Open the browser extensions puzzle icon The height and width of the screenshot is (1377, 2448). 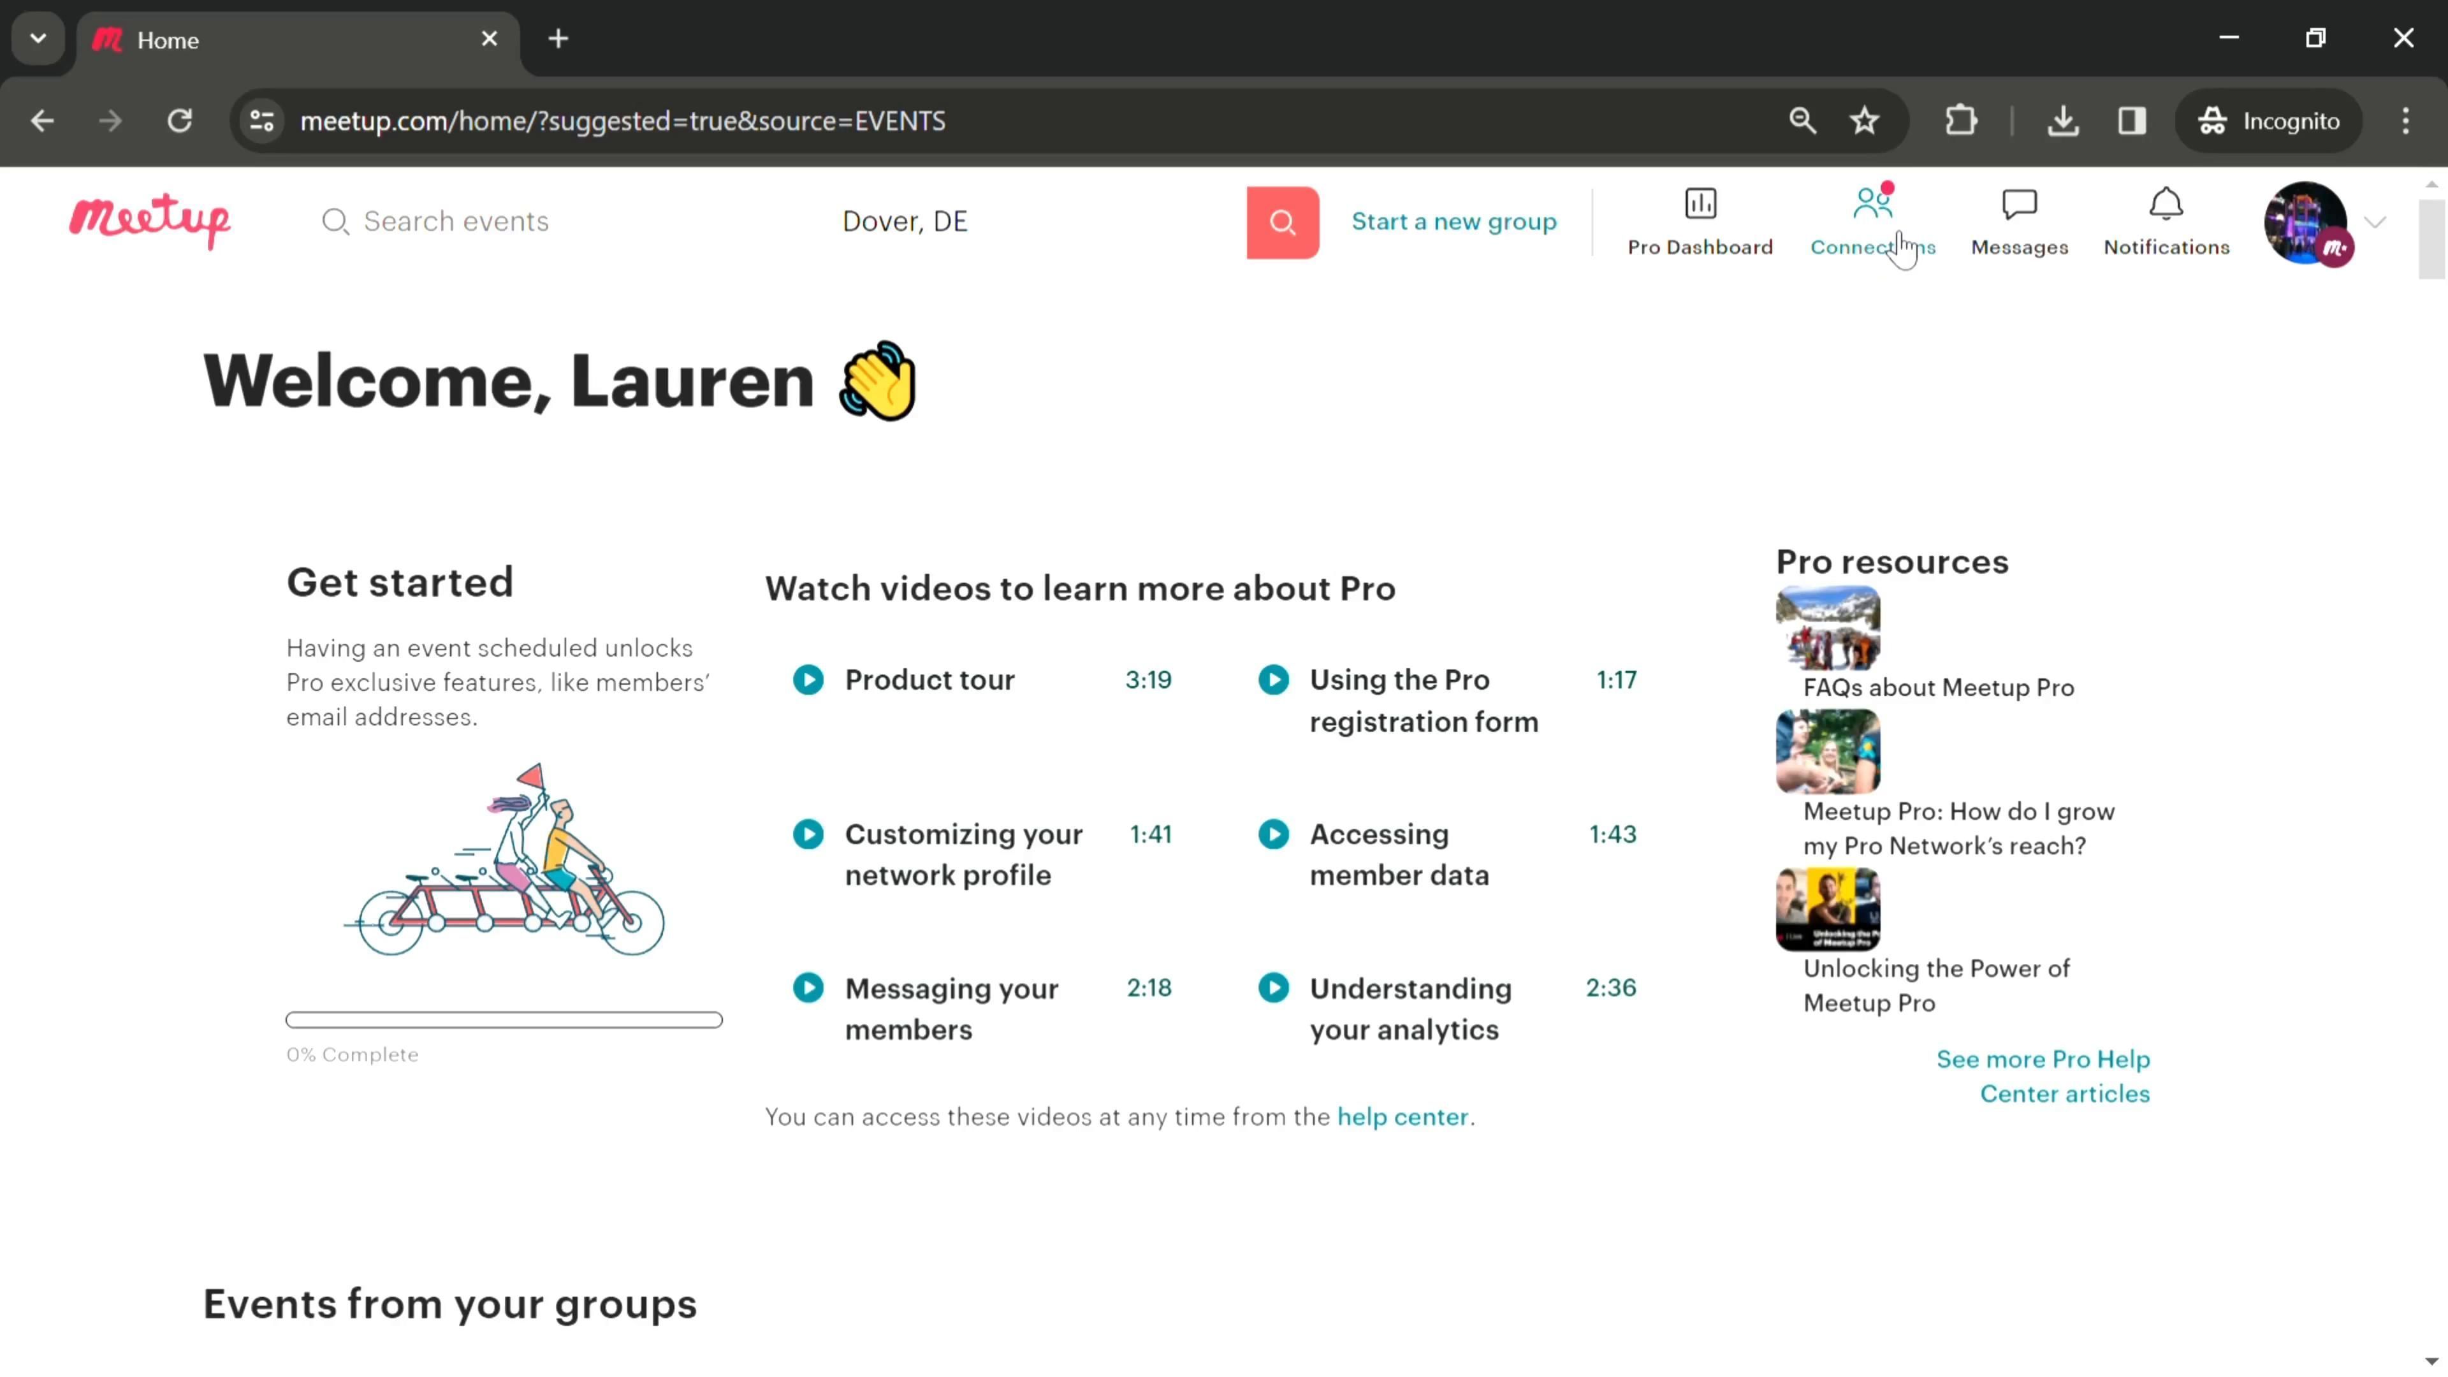1960,120
